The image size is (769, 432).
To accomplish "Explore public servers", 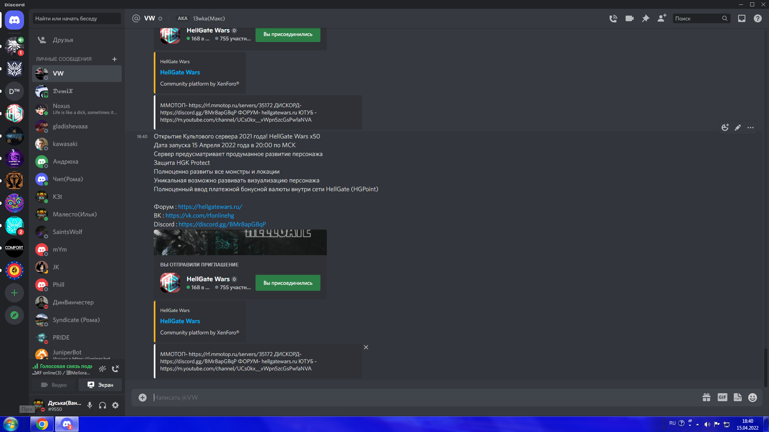I will pyautogui.click(x=14, y=315).
